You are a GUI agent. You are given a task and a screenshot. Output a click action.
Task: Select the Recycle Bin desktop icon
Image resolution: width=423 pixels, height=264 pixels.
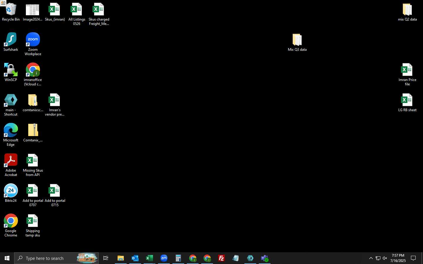pyautogui.click(x=11, y=12)
